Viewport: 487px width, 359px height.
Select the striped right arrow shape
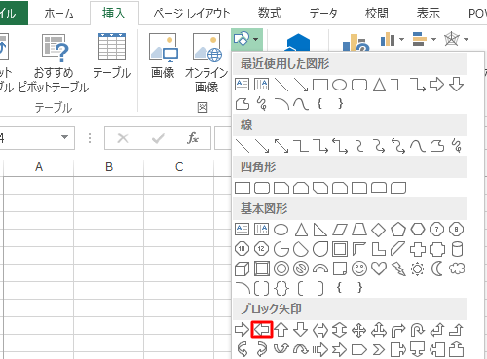[320, 349]
